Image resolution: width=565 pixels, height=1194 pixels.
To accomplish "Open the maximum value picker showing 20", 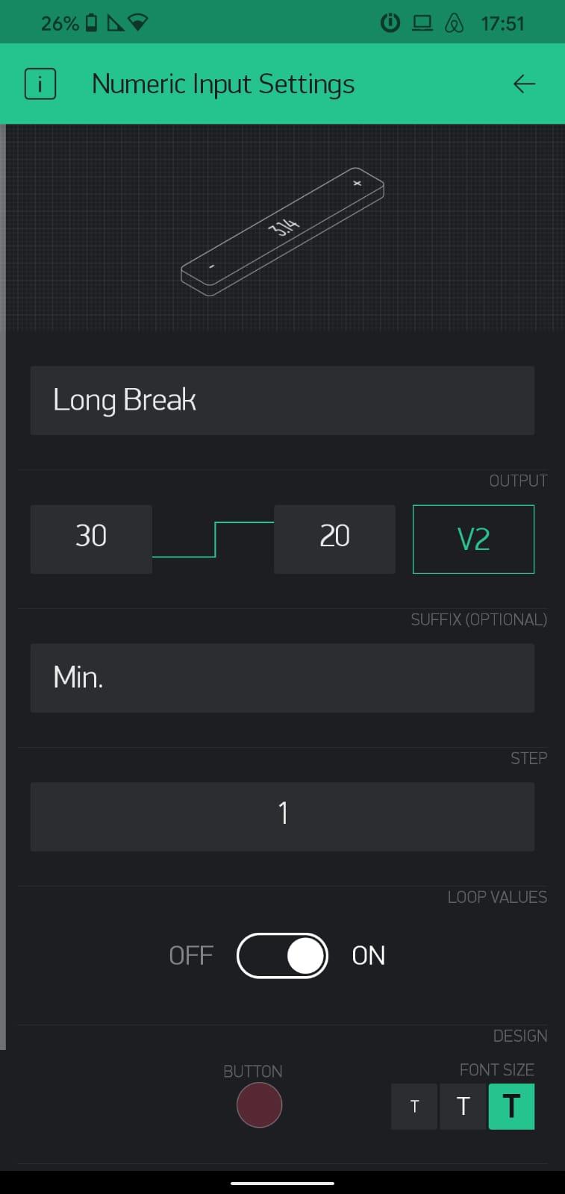I will [334, 539].
